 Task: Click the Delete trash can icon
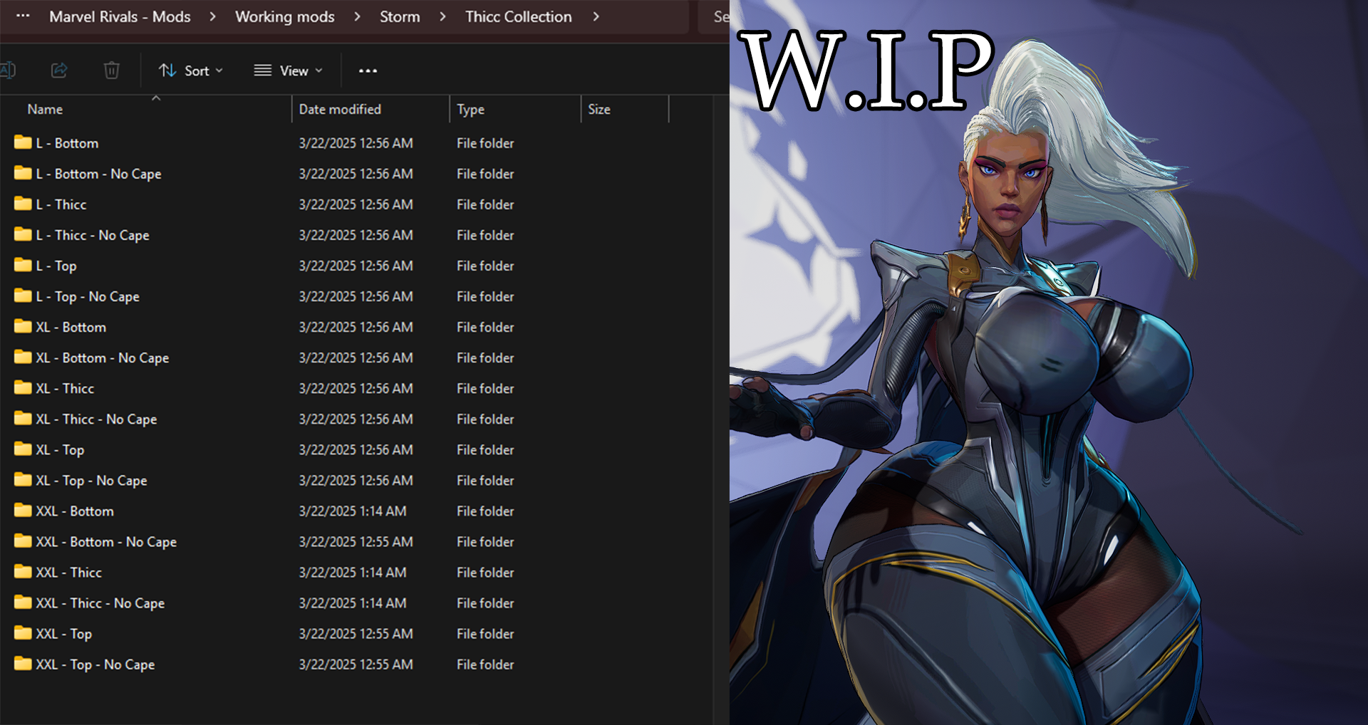point(111,70)
